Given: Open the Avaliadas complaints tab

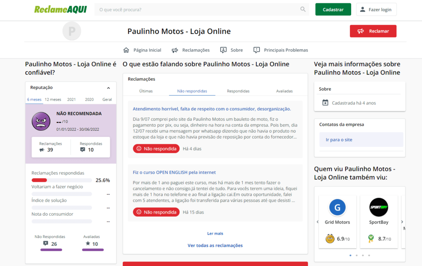Looking at the screenshot, I should 284,91.
